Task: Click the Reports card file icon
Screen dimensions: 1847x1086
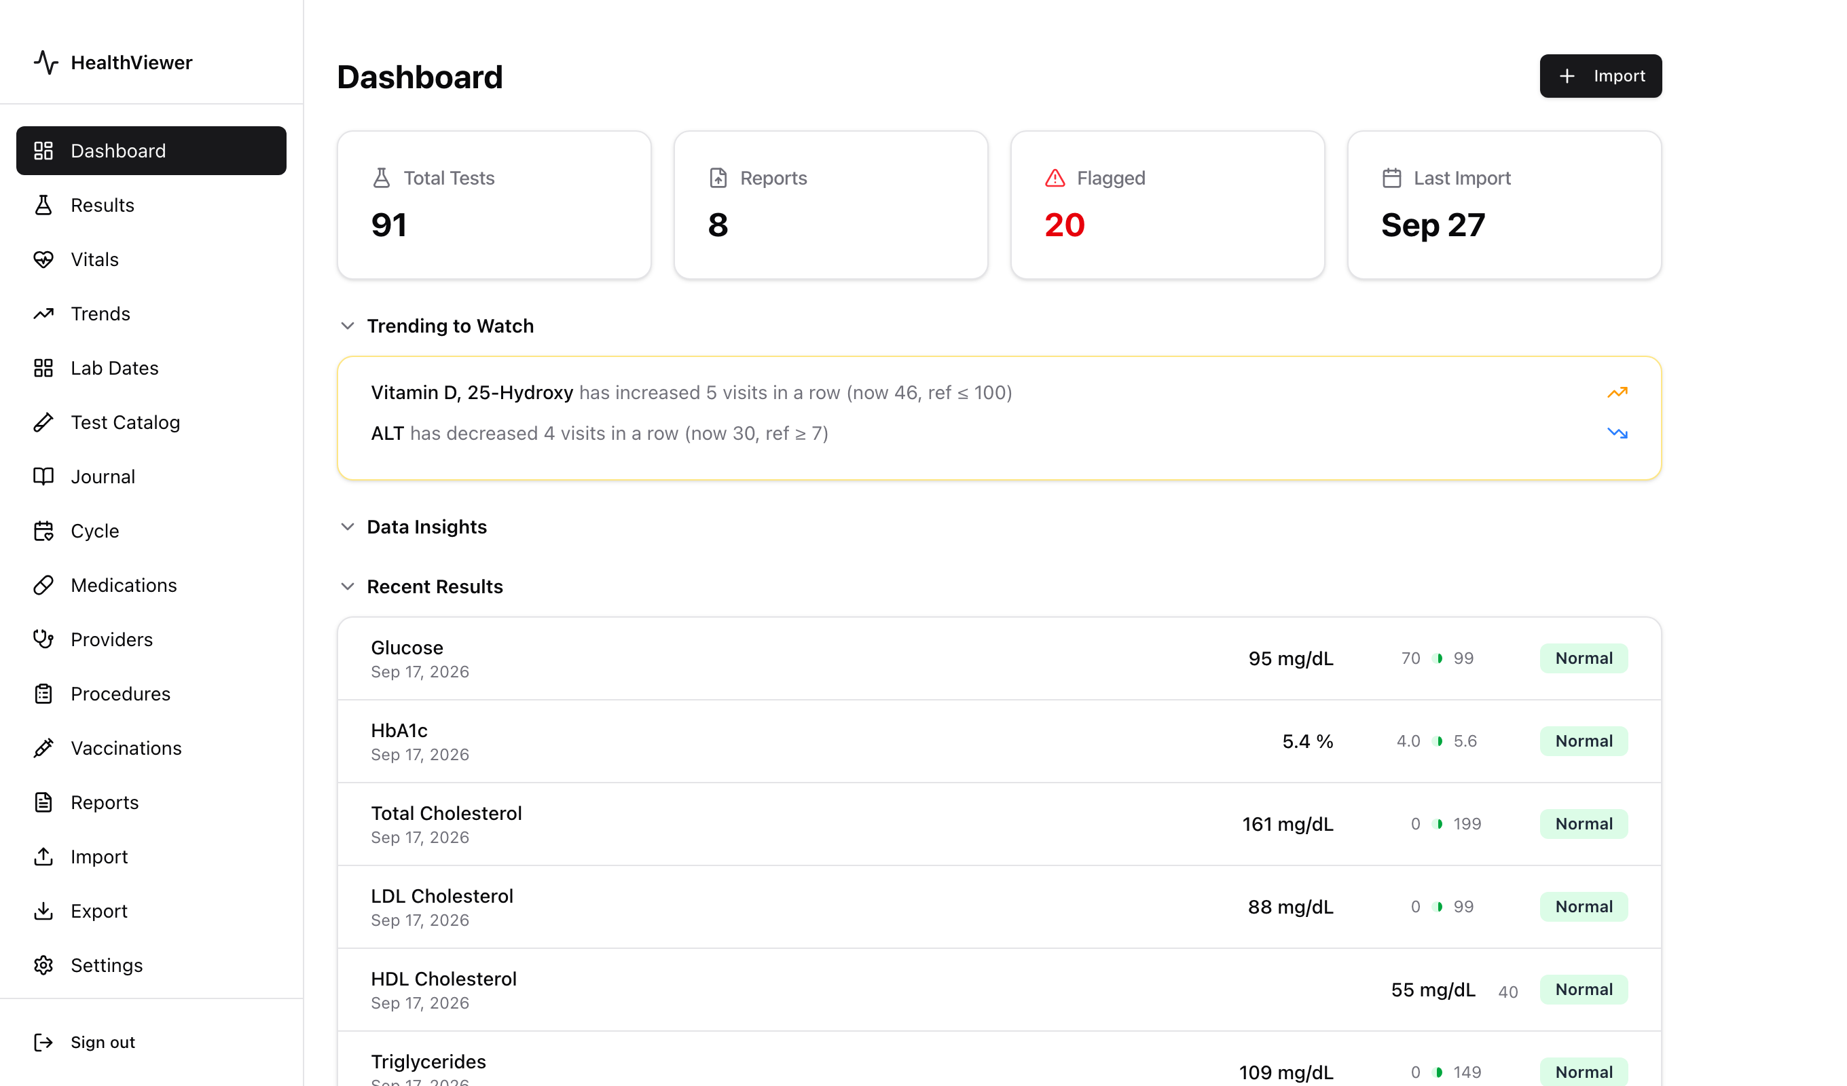Action: click(718, 178)
